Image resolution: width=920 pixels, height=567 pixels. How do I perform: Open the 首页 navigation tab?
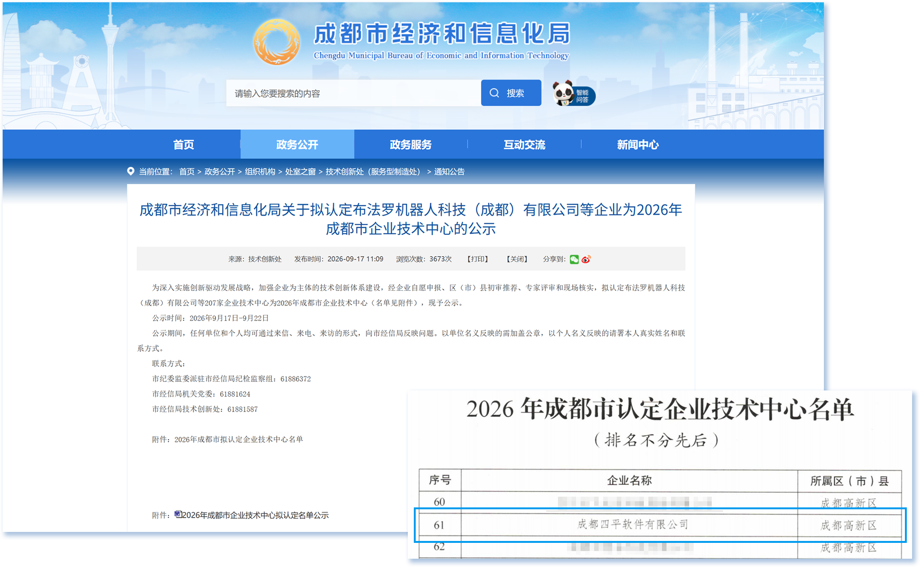pos(184,144)
